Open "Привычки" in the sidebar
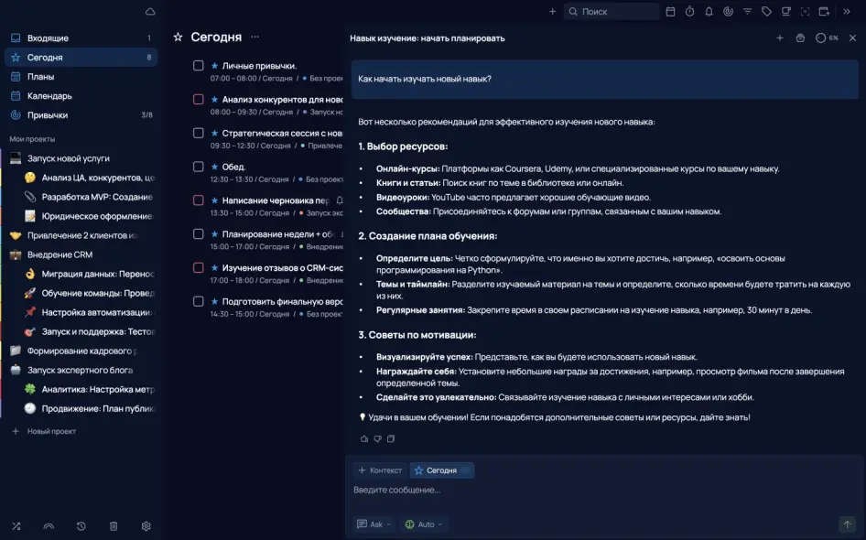The width and height of the screenshot is (866, 540). tap(48, 115)
